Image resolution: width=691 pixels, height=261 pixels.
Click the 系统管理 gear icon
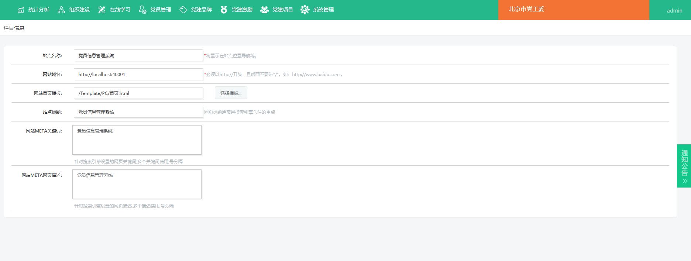click(305, 10)
